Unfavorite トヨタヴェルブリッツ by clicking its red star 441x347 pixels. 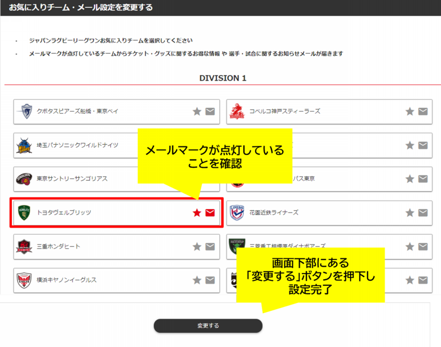click(x=197, y=213)
